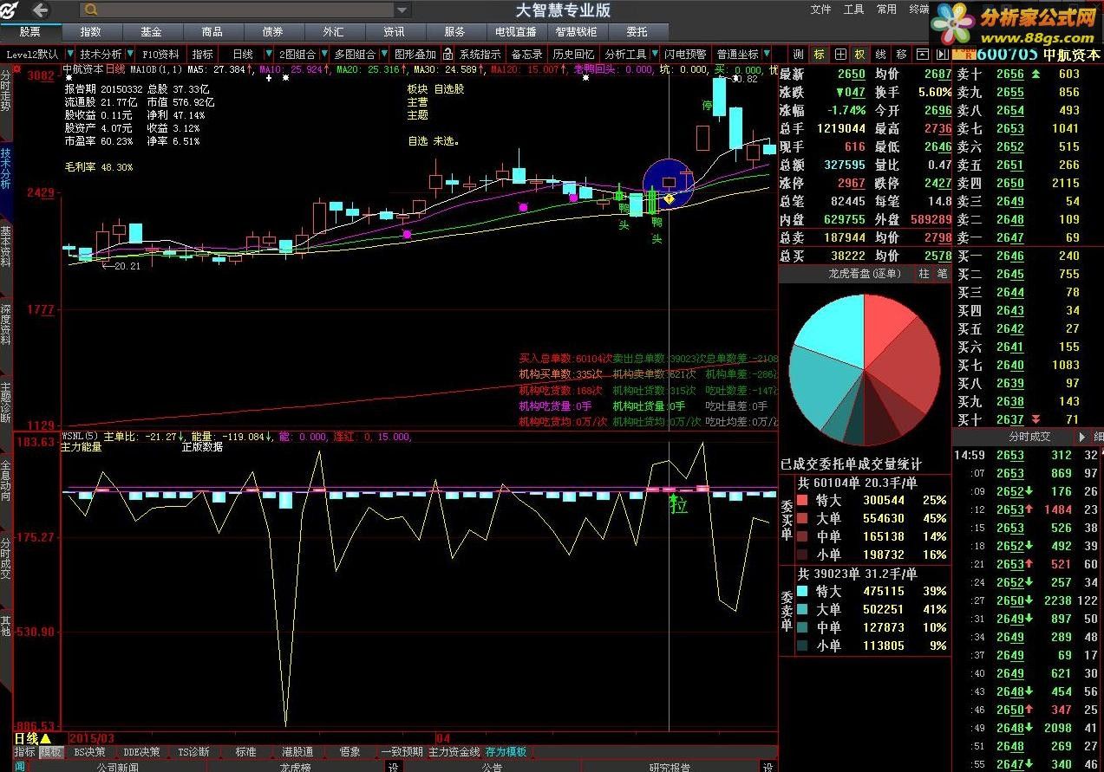1104x772 pixels.
Task: Open the 委托 tab
Action: click(x=637, y=32)
